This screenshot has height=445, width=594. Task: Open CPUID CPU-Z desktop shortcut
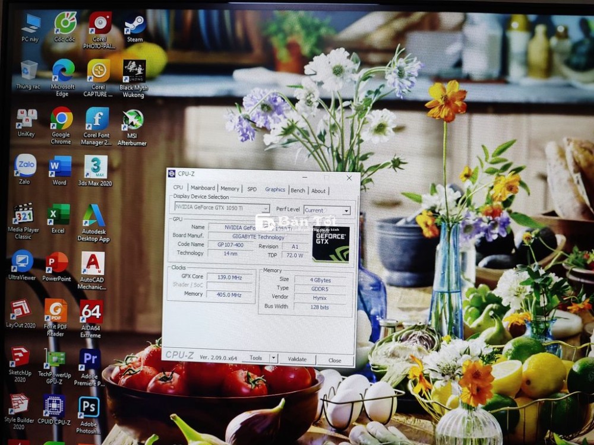[x=54, y=410]
